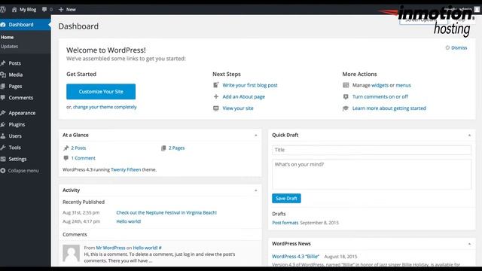Click the Hello world! # comment link
Image resolution: width=482 pixels, height=271 pixels.
pos(148,248)
